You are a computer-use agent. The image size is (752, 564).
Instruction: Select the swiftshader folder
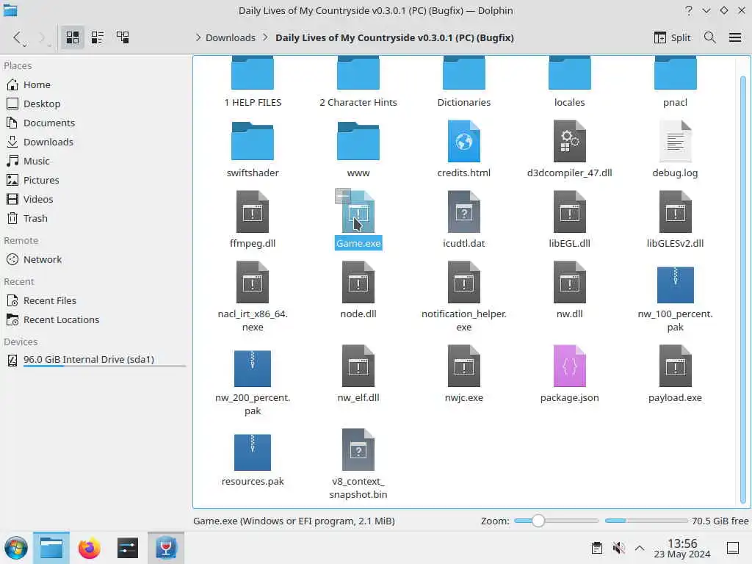(x=253, y=141)
